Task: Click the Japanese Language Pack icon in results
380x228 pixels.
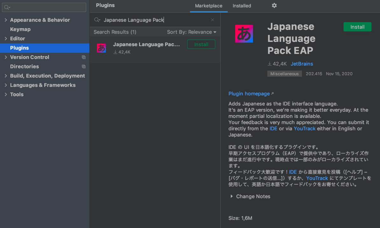Action: (x=101, y=48)
